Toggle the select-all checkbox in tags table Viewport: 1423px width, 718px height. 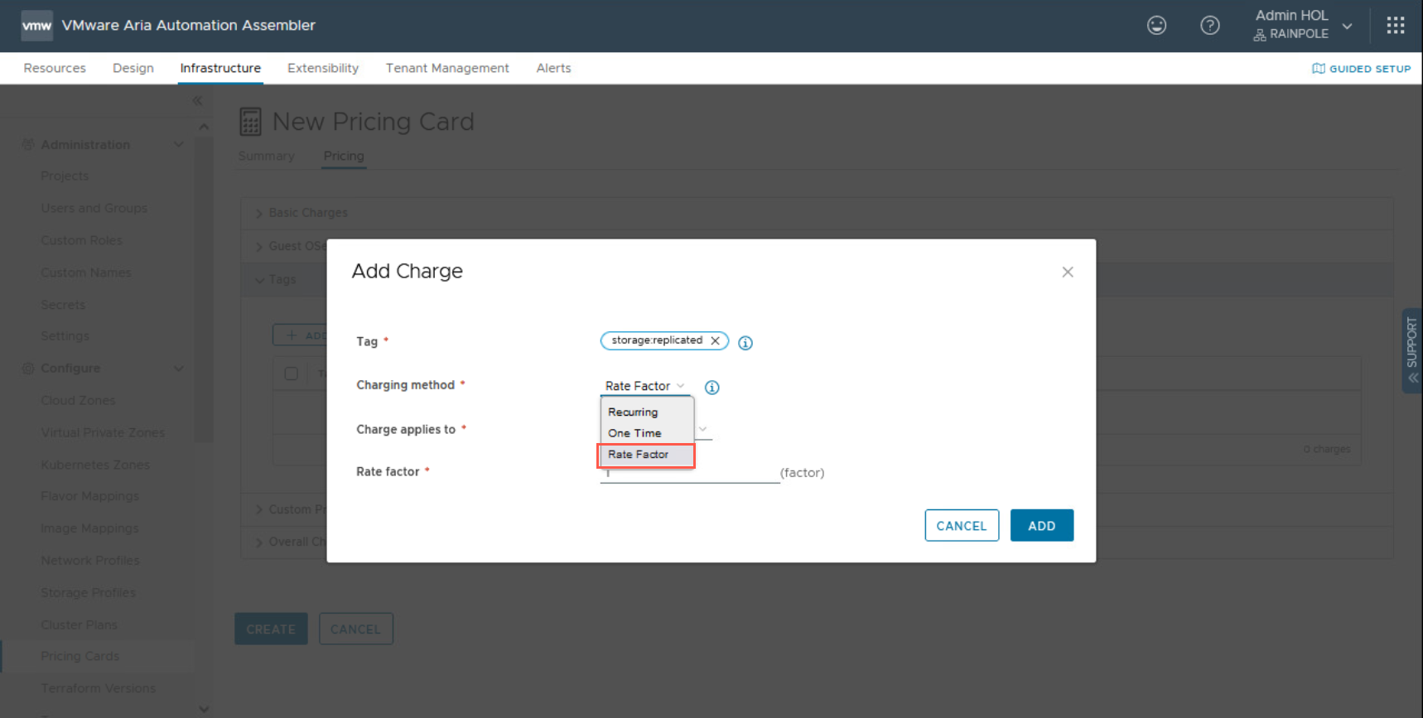[x=292, y=373]
